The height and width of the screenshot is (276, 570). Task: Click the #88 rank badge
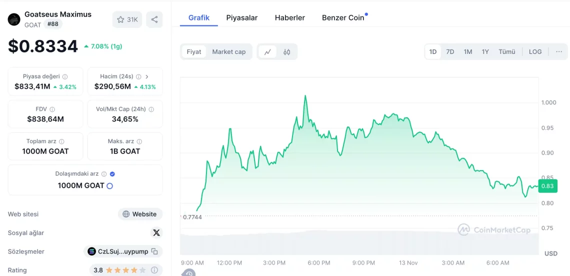(x=53, y=24)
